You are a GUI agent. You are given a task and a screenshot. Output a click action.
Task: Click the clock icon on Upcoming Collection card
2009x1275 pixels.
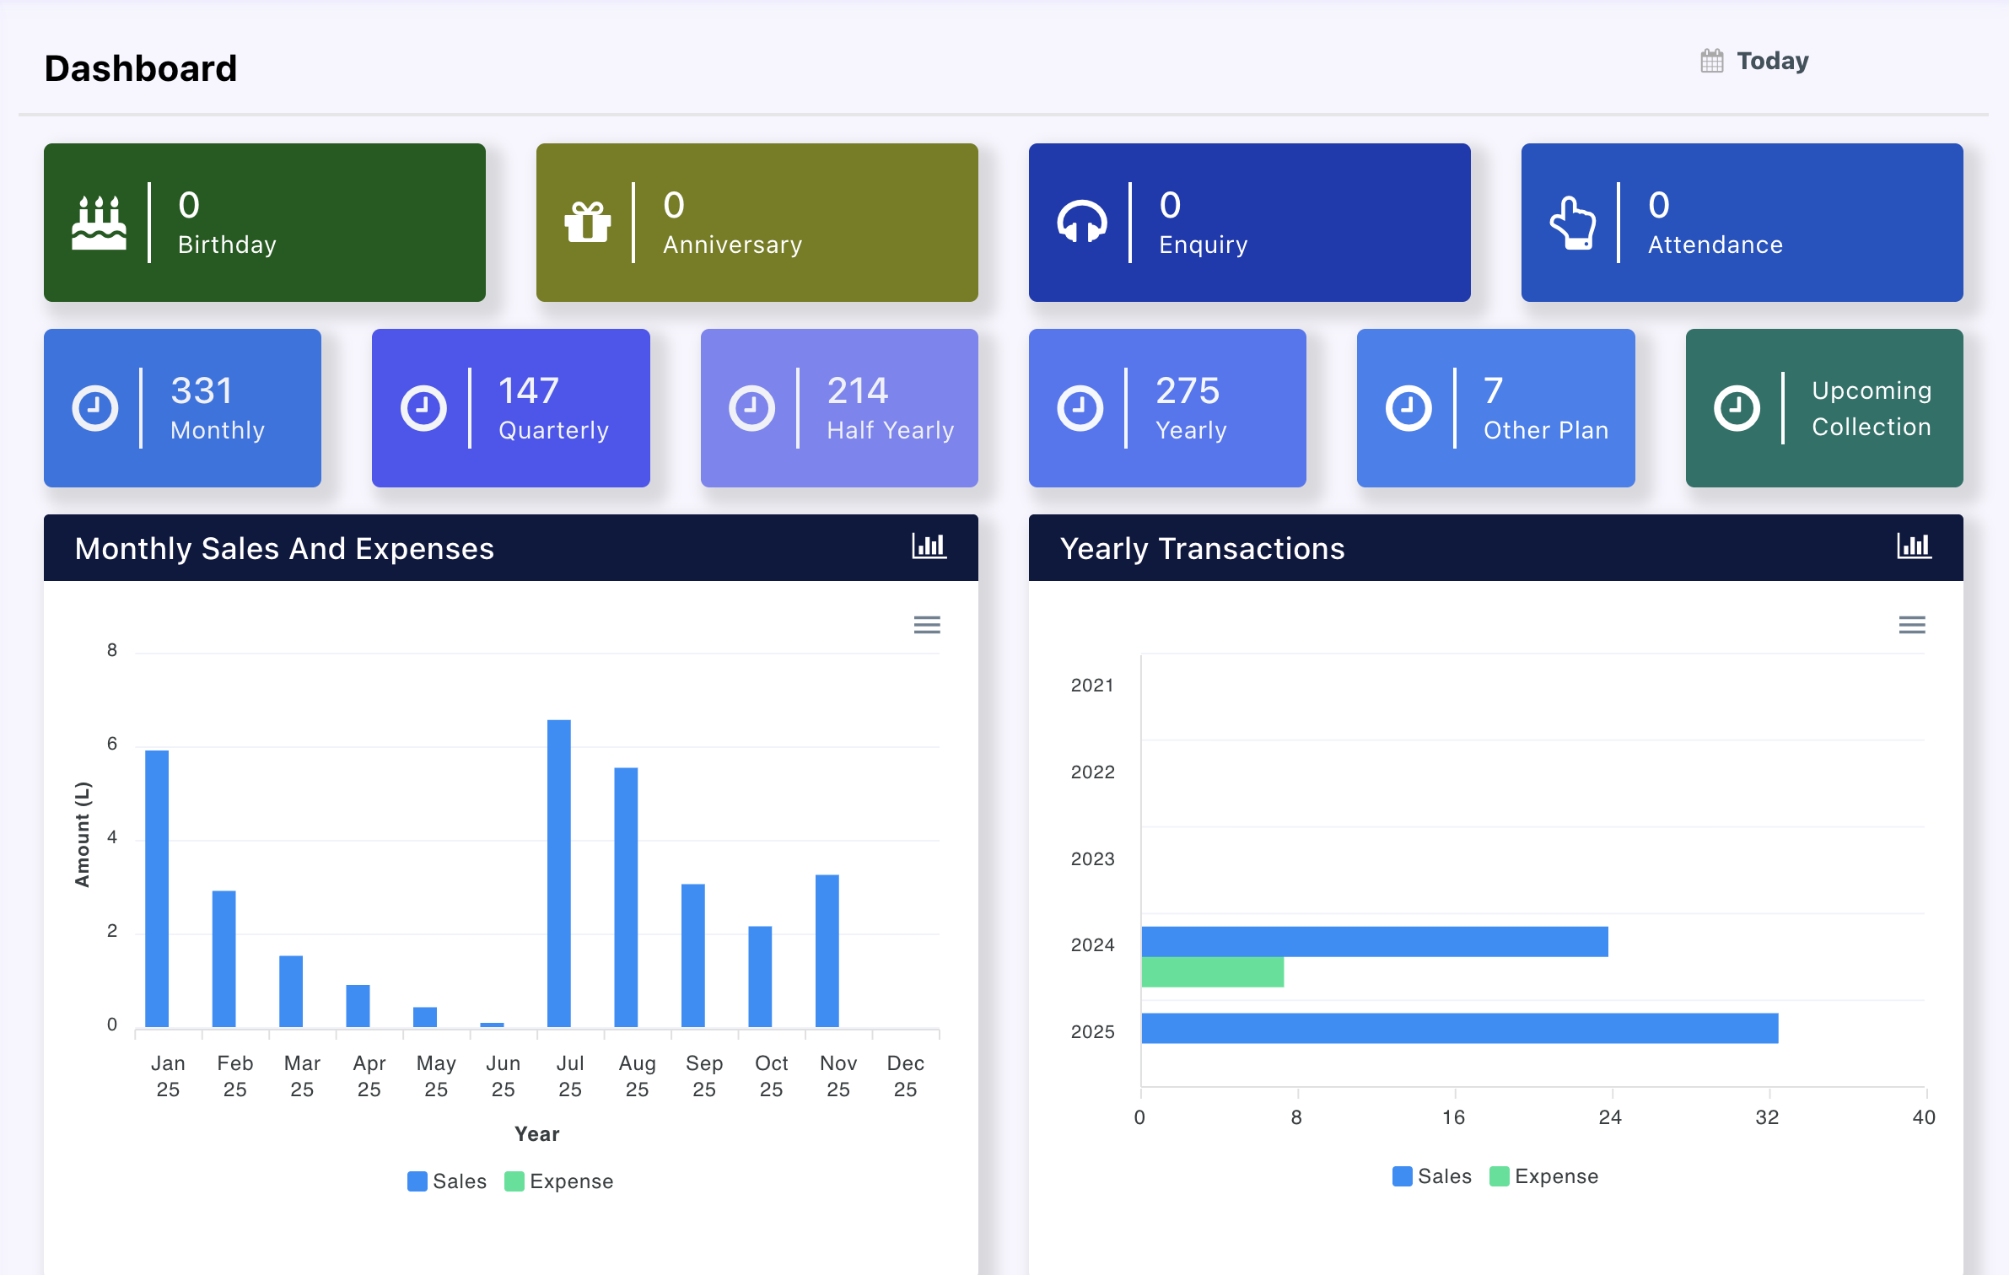click(x=1737, y=408)
